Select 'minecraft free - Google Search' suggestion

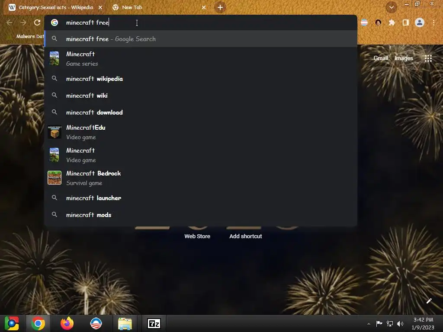pyautogui.click(x=201, y=39)
